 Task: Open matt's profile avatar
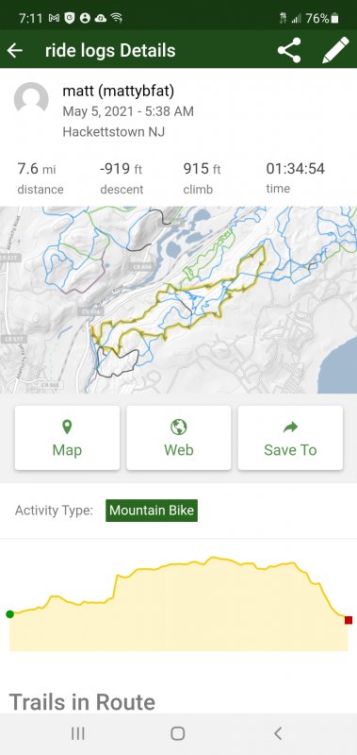coord(31,100)
